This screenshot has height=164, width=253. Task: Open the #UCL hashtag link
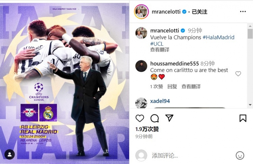pyautogui.click(x=157, y=44)
